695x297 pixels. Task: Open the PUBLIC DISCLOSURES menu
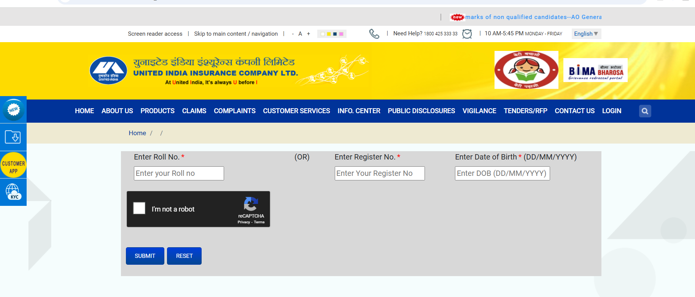421,111
